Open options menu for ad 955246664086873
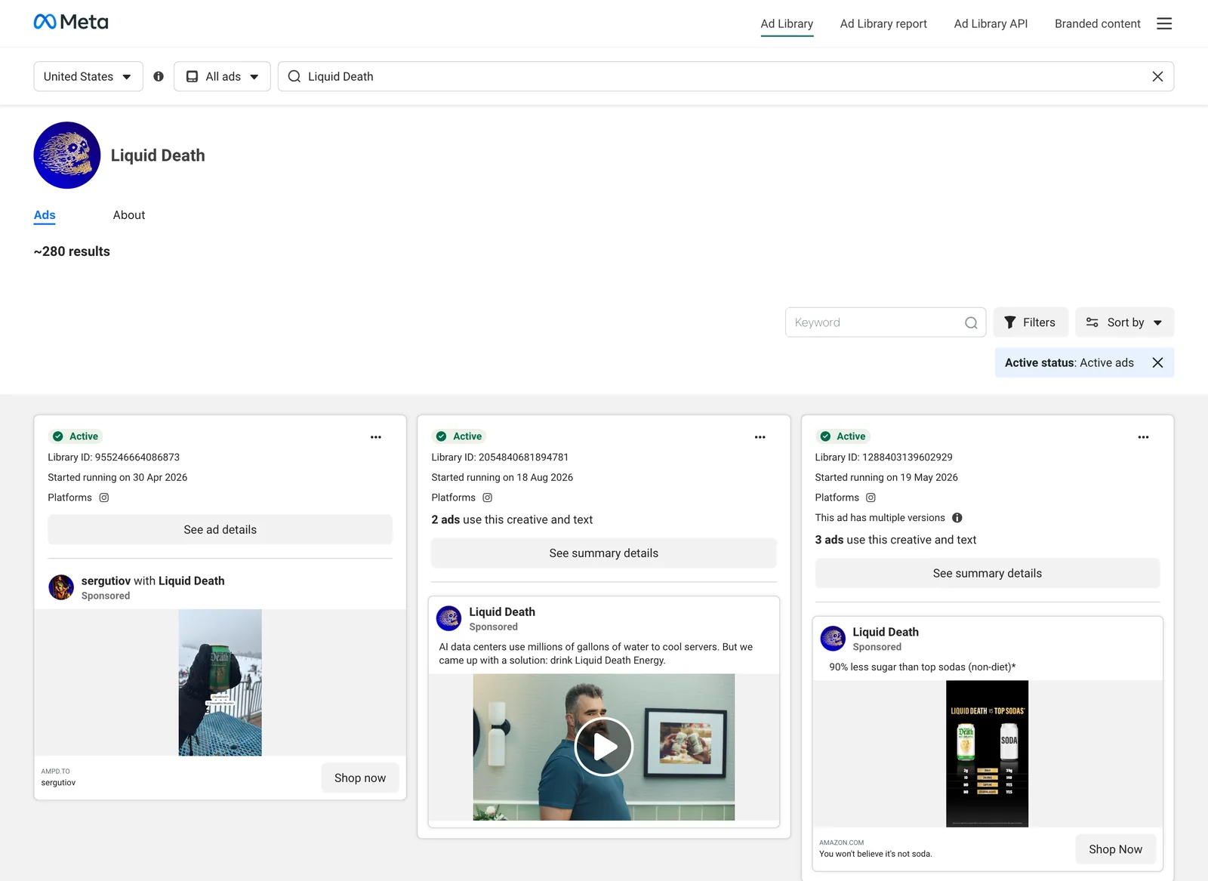Viewport: 1208px width, 881px height. 376,437
